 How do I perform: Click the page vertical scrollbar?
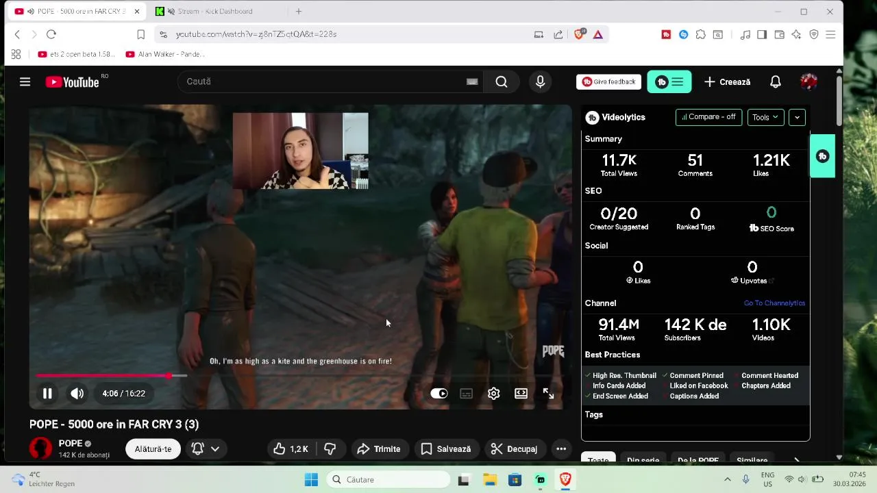pos(839,101)
